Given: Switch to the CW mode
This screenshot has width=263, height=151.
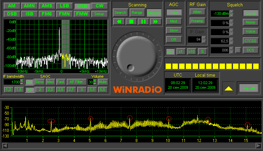Looking at the screenshot, I should click(x=99, y=6).
